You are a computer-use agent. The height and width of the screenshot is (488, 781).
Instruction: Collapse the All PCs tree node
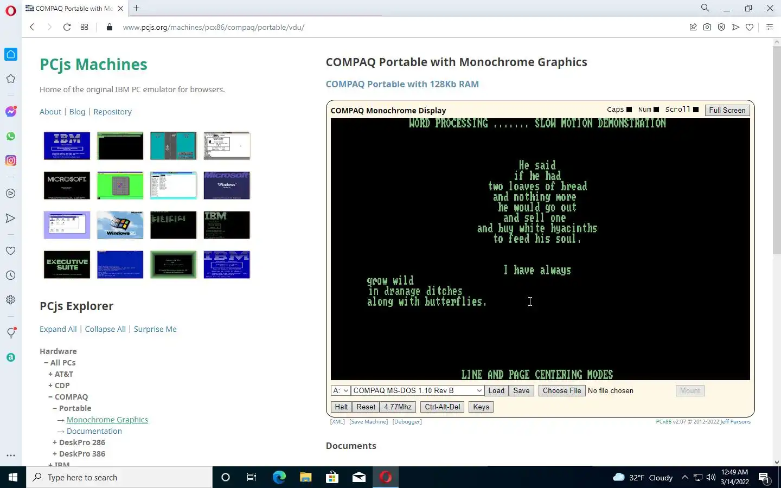point(46,363)
